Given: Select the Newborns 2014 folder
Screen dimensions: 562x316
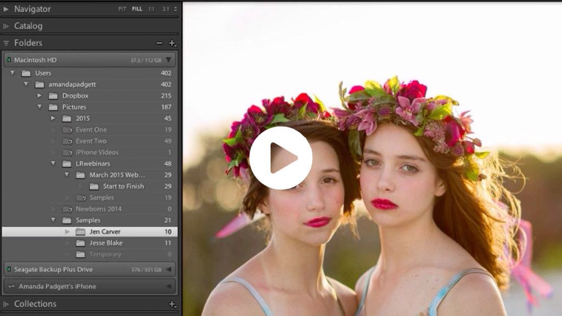Looking at the screenshot, I should [x=89, y=209].
